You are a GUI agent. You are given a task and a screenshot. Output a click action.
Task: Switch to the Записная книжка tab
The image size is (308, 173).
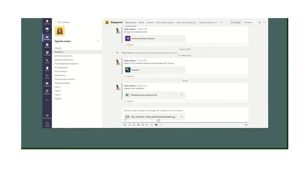[x=186, y=23]
